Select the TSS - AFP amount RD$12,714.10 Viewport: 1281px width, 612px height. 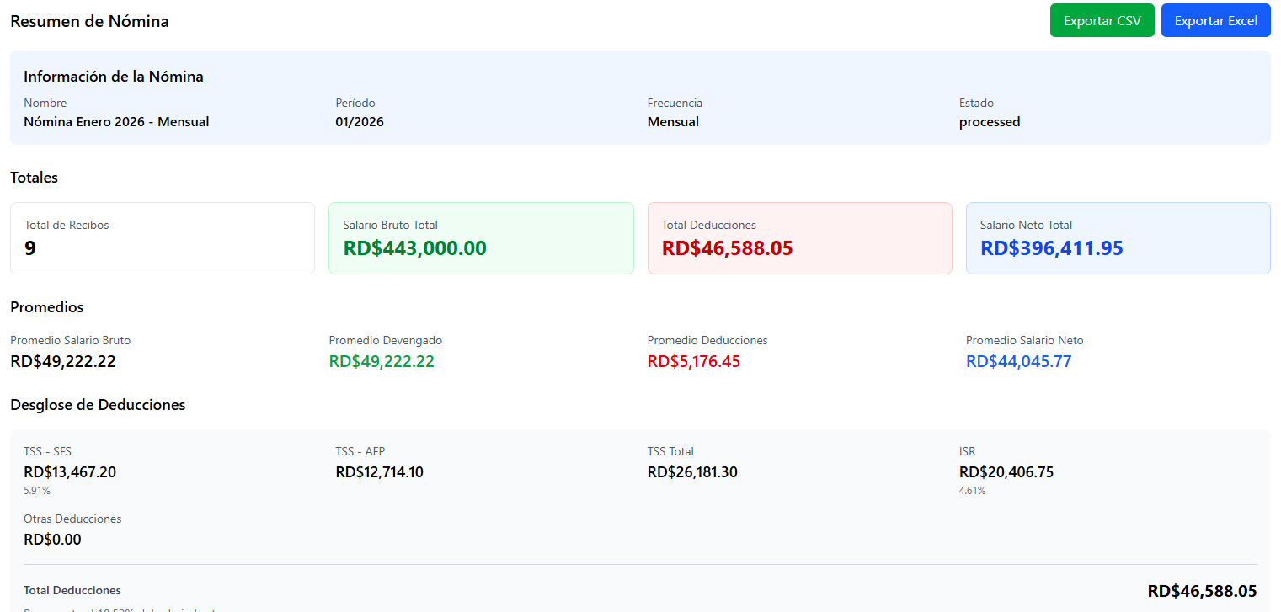(379, 472)
